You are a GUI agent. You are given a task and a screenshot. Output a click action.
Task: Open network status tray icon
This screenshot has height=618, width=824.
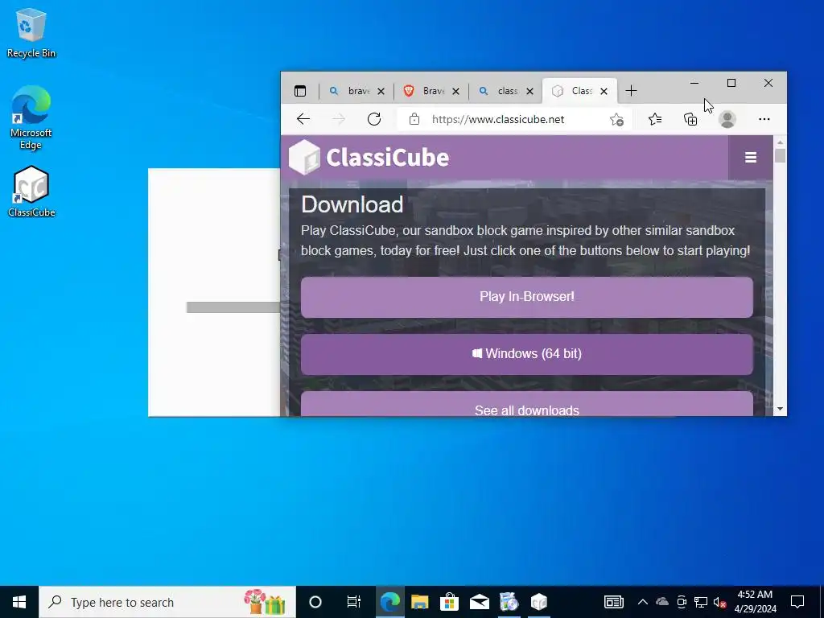701,602
